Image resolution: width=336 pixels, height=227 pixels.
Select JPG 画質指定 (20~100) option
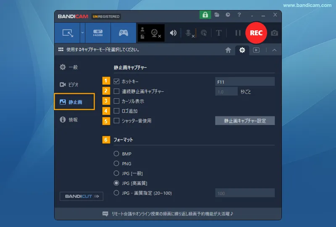[116, 193]
